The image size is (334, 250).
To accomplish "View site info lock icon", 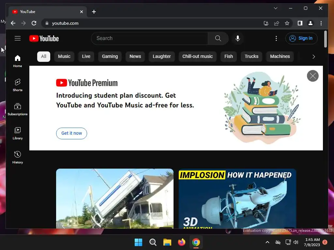I will point(47,23).
